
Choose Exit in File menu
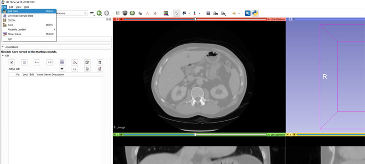pos(29,39)
